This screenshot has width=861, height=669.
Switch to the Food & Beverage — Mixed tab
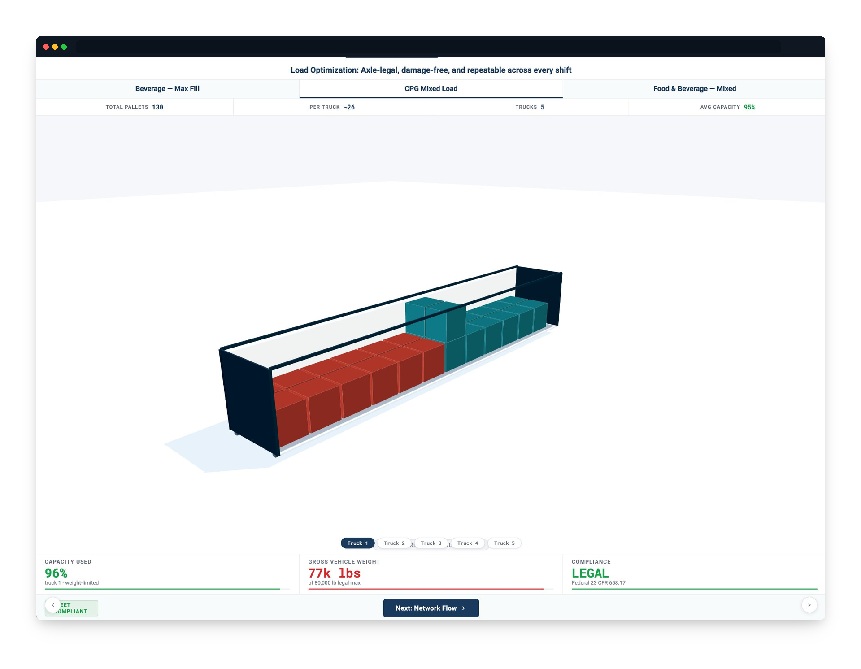click(694, 88)
